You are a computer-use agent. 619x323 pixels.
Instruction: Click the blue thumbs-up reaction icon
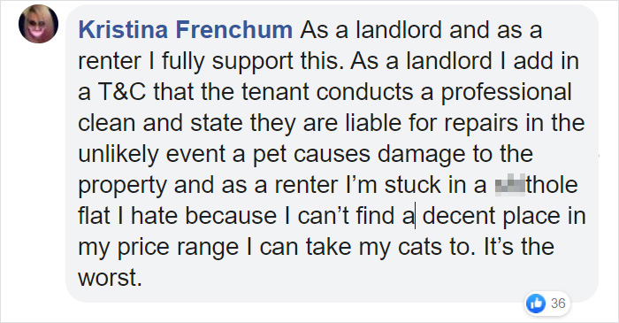pyautogui.click(x=536, y=304)
